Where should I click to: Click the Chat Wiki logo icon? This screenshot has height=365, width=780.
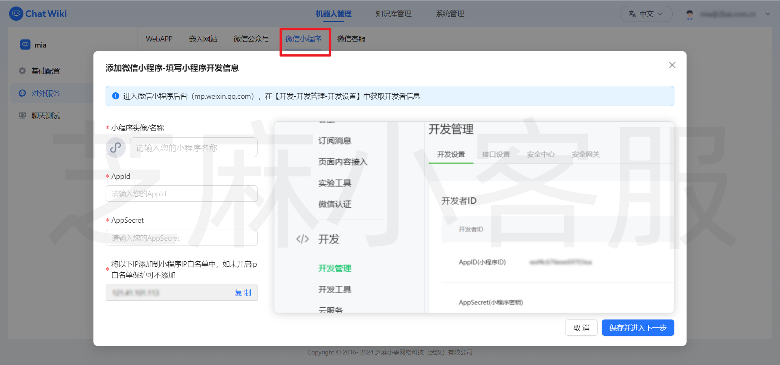tap(16, 14)
